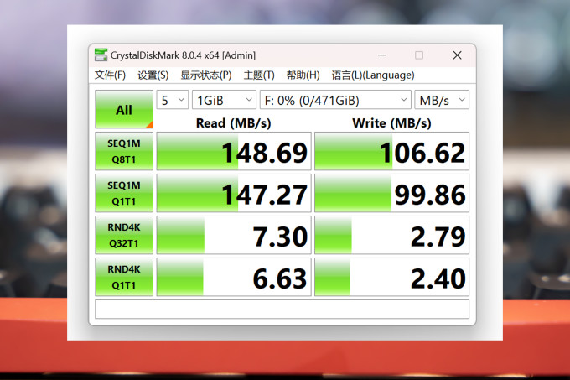Click the 99.86 write result
570x380 pixels.
coord(392,193)
